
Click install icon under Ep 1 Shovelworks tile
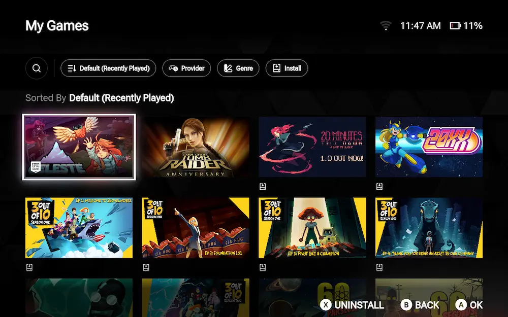29,267
